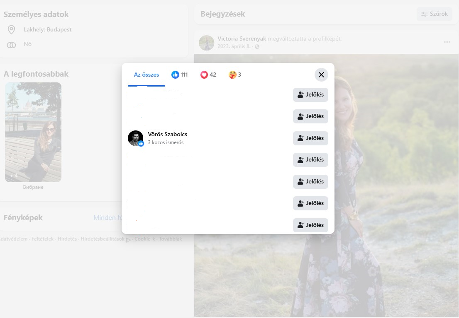Viewport: 459px width, 318px height.
Task: Open the featured 'Вибране' photo collection thumbnail
Action: 33,132
